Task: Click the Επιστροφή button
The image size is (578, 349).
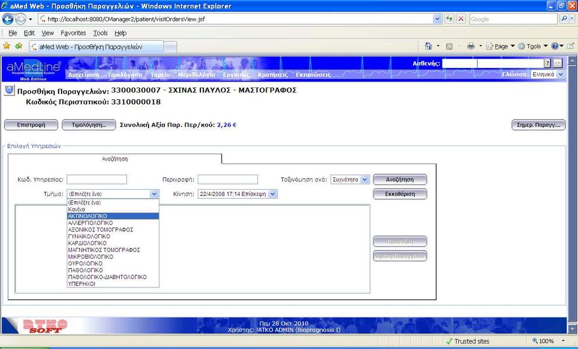Action: tap(31, 125)
